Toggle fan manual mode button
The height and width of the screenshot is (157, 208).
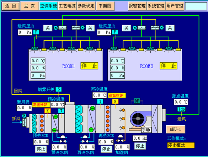(146, 130)
